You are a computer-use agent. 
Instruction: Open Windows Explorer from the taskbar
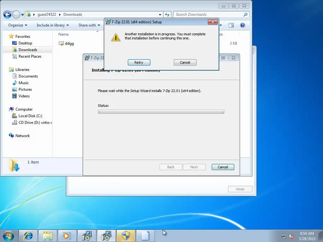tap(48, 236)
